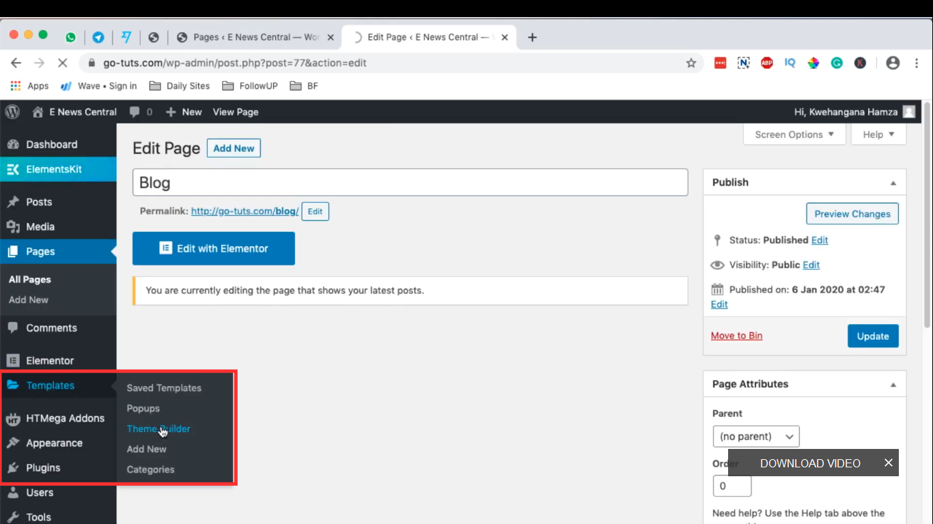Open the ABP ad blocker extension

(x=767, y=63)
